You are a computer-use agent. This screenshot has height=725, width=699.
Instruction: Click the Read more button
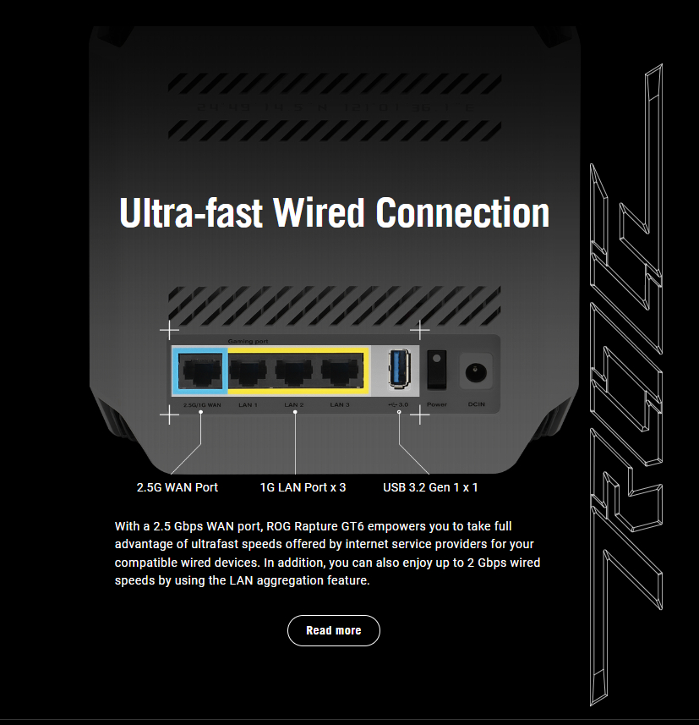(334, 630)
